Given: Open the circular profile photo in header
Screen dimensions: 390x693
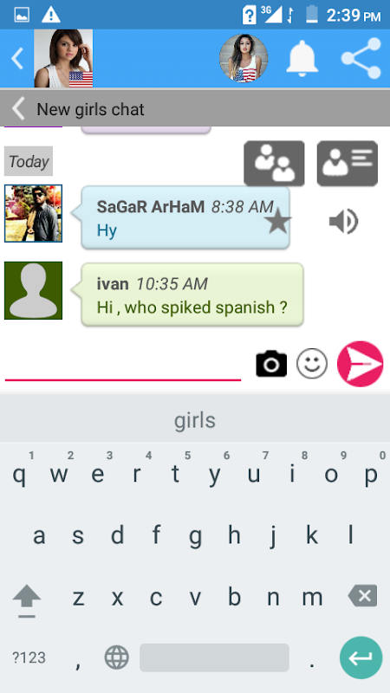Looking at the screenshot, I should coord(244,58).
